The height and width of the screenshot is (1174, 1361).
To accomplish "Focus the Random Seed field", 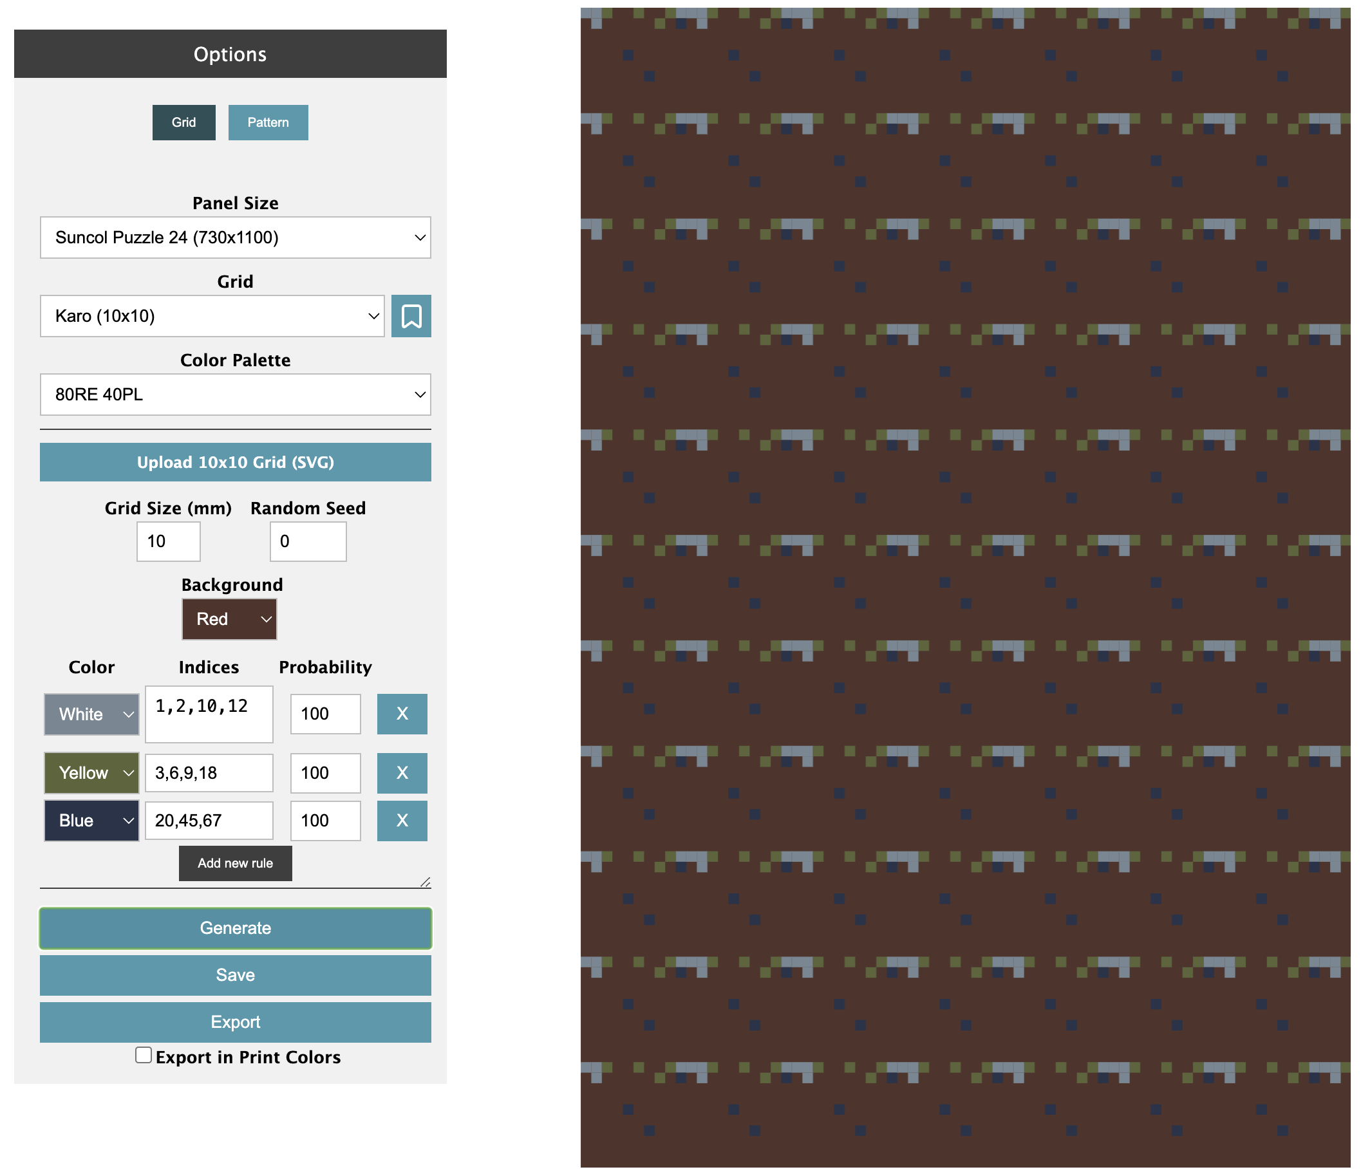I will tap(308, 541).
